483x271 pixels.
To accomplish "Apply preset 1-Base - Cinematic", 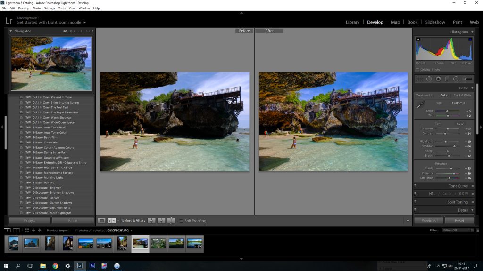I will tap(42, 143).
